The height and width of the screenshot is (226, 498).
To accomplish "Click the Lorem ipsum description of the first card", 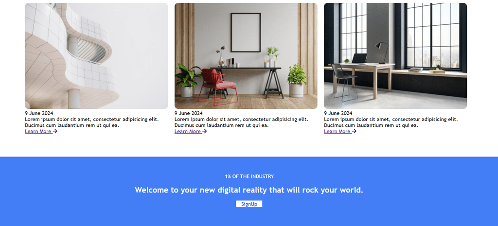I will pyautogui.click(x=92, y=122).
